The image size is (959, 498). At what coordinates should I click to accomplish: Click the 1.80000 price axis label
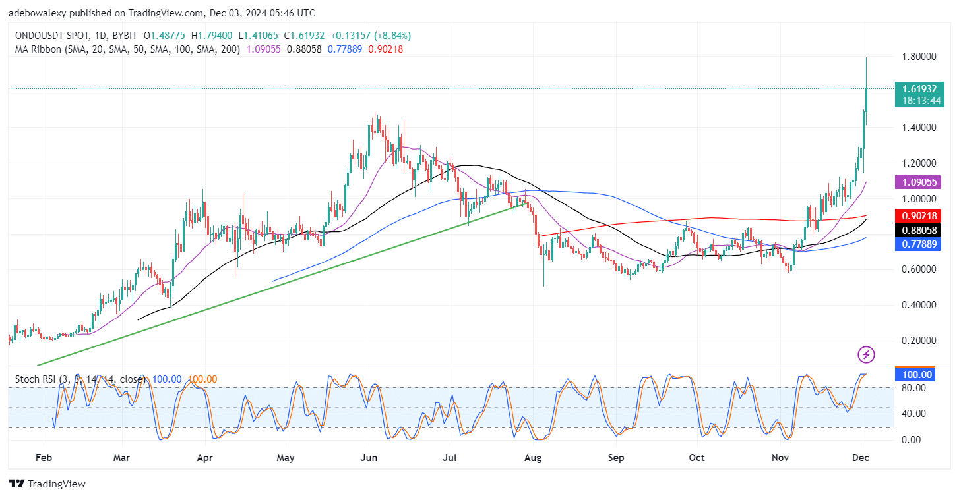918,57
